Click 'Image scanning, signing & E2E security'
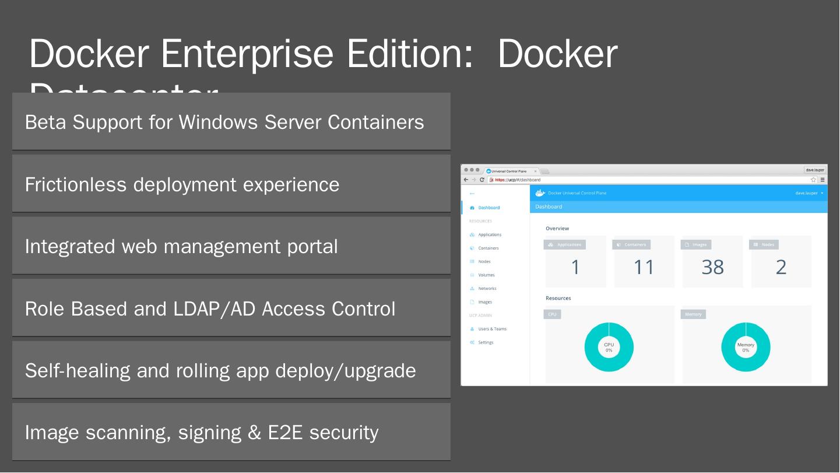 [x=231, y=432]
